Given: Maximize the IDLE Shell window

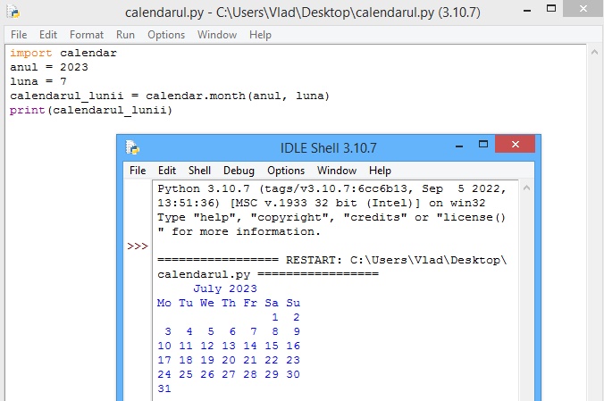Looking at the screenshot, I should [482, 146].
